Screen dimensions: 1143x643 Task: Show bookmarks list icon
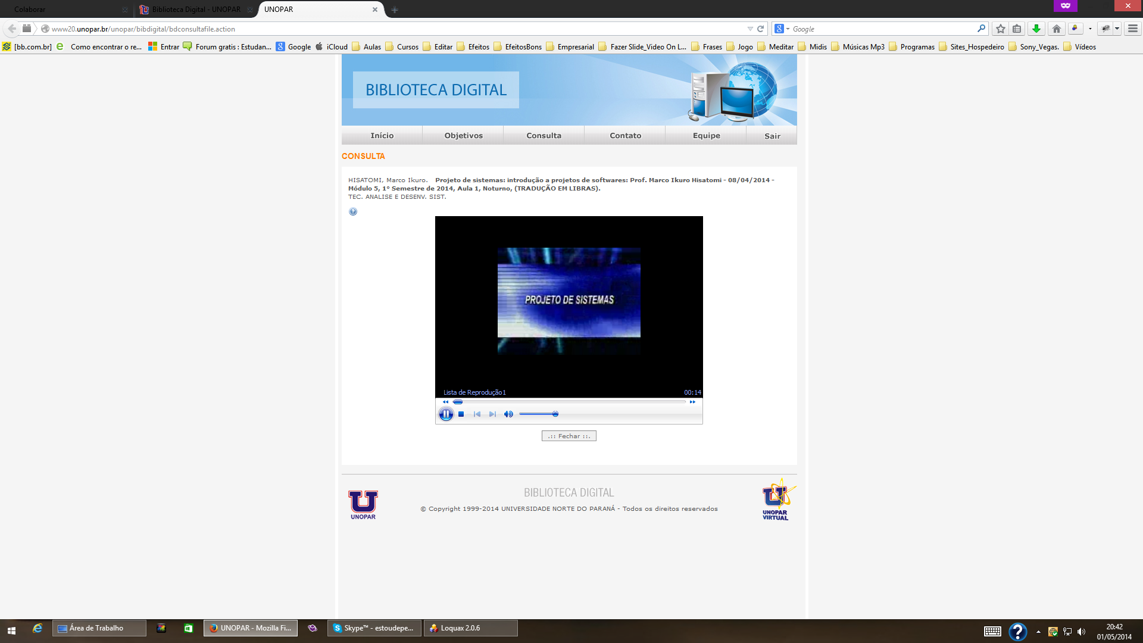click(x=1017, y=29)
